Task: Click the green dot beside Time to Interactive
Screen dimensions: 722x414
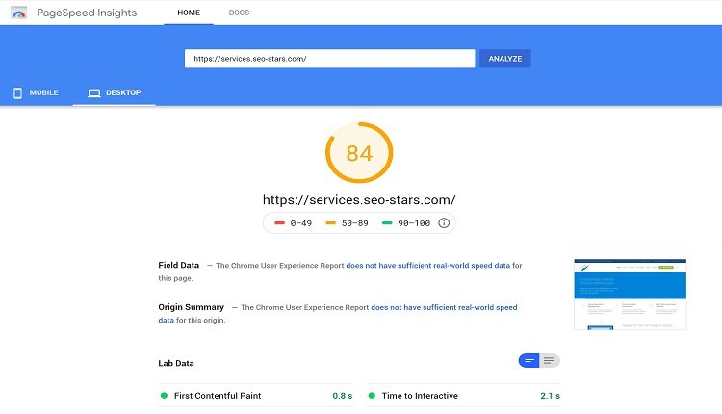Action: 371,396
